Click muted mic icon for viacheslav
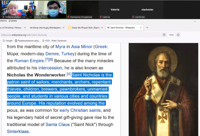 [133, 17]
